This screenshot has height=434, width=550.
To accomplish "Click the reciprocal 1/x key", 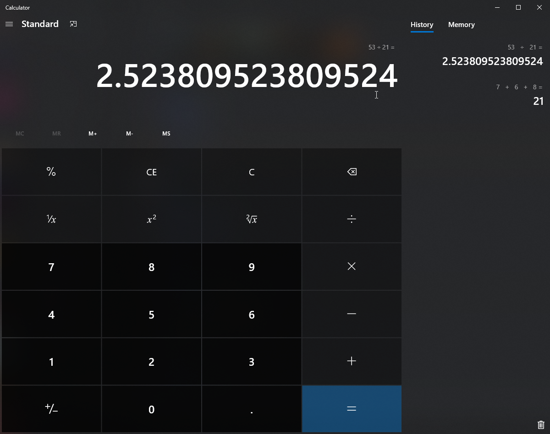I will [x=51, y=219].
